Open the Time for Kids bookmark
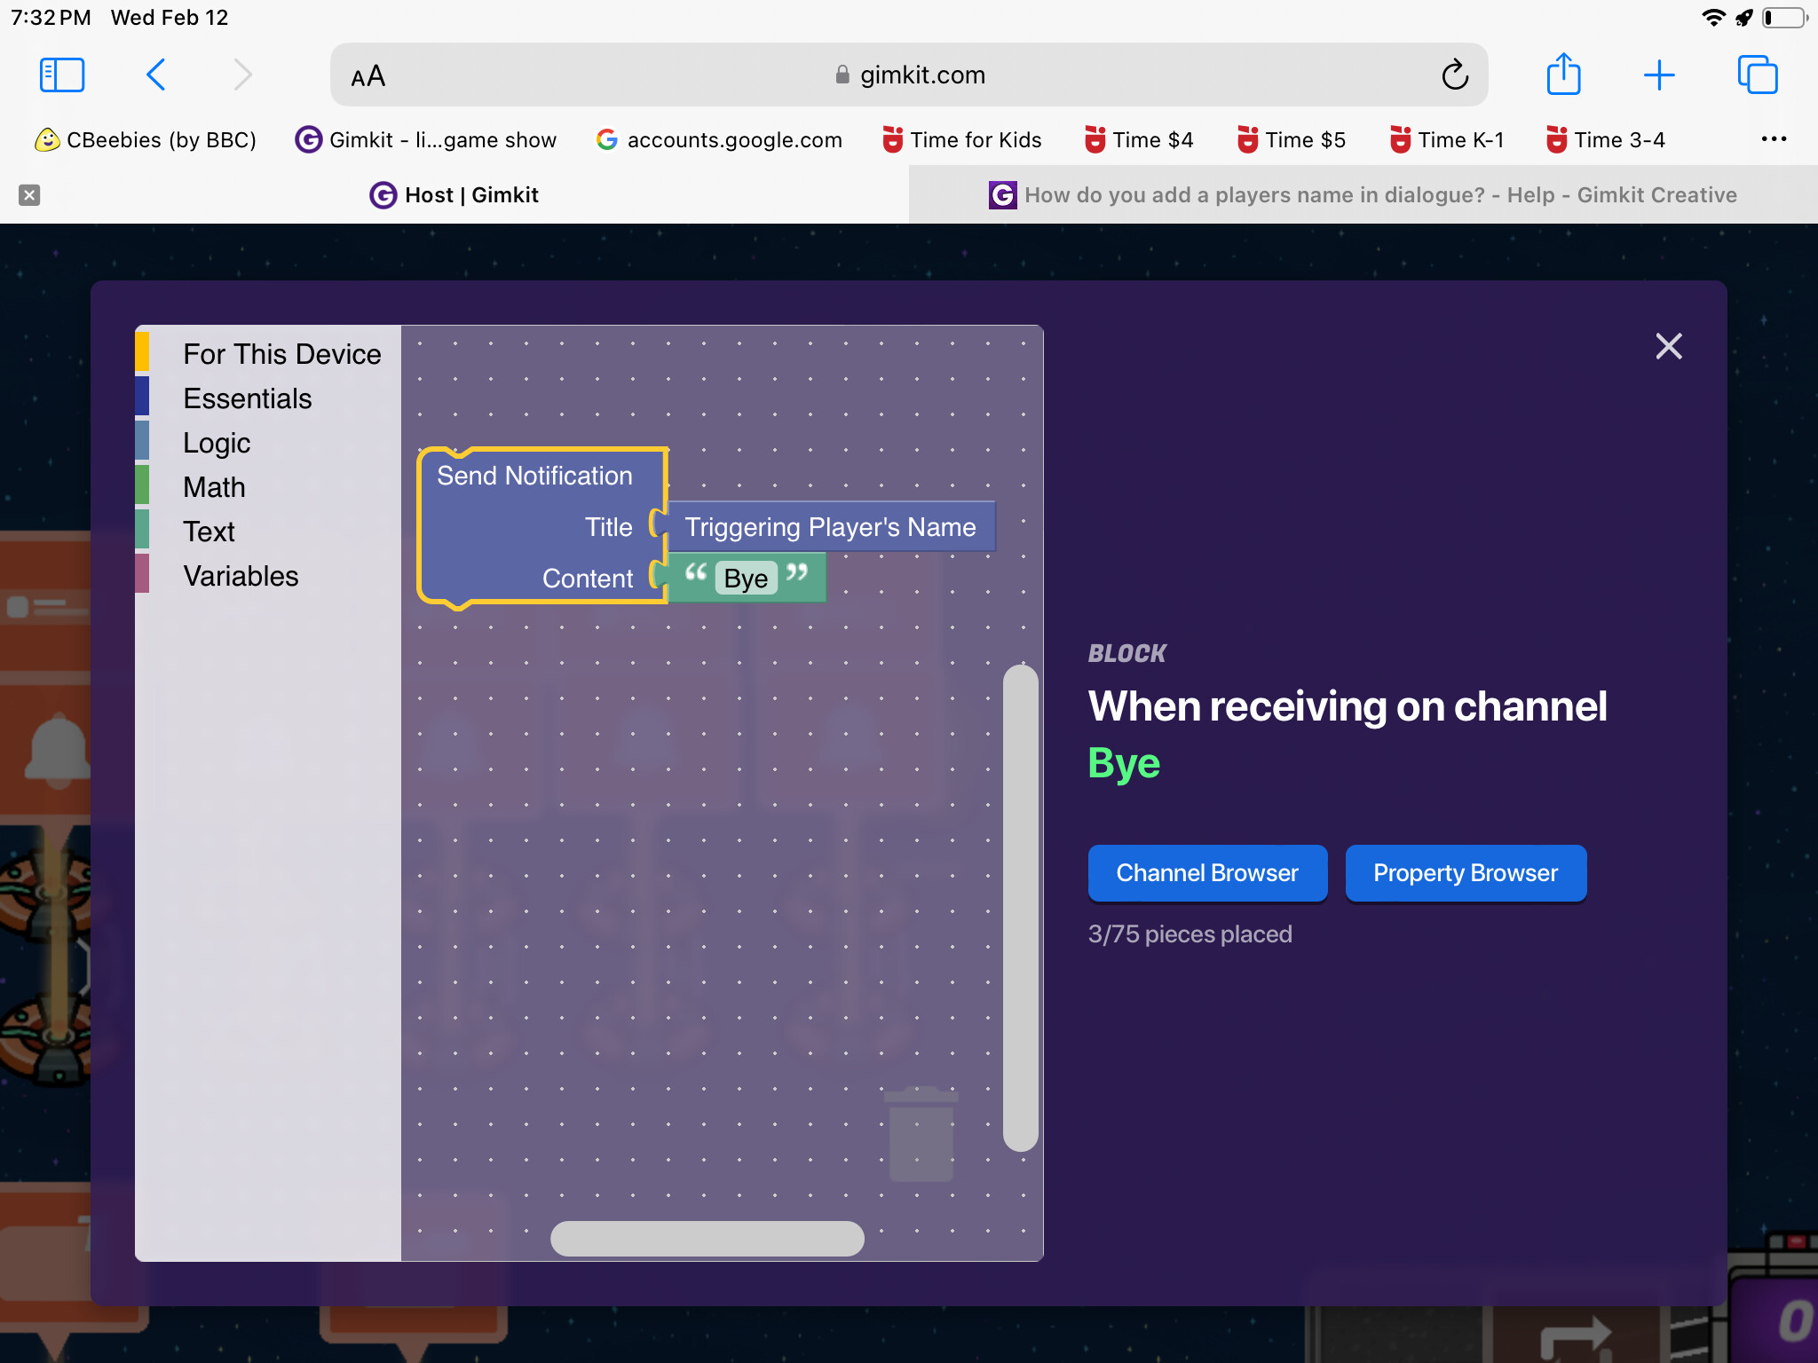 click(x=961, y=139)
